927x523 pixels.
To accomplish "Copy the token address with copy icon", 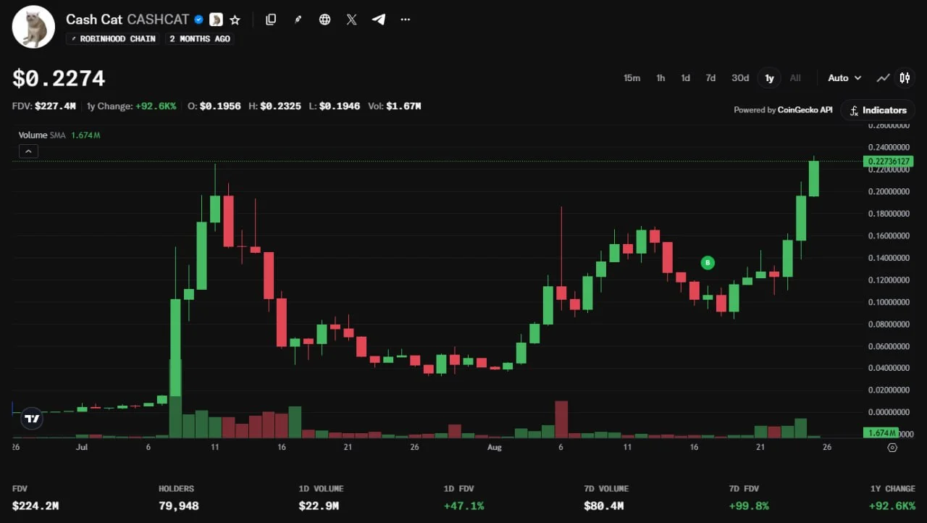I will [271, 20].
